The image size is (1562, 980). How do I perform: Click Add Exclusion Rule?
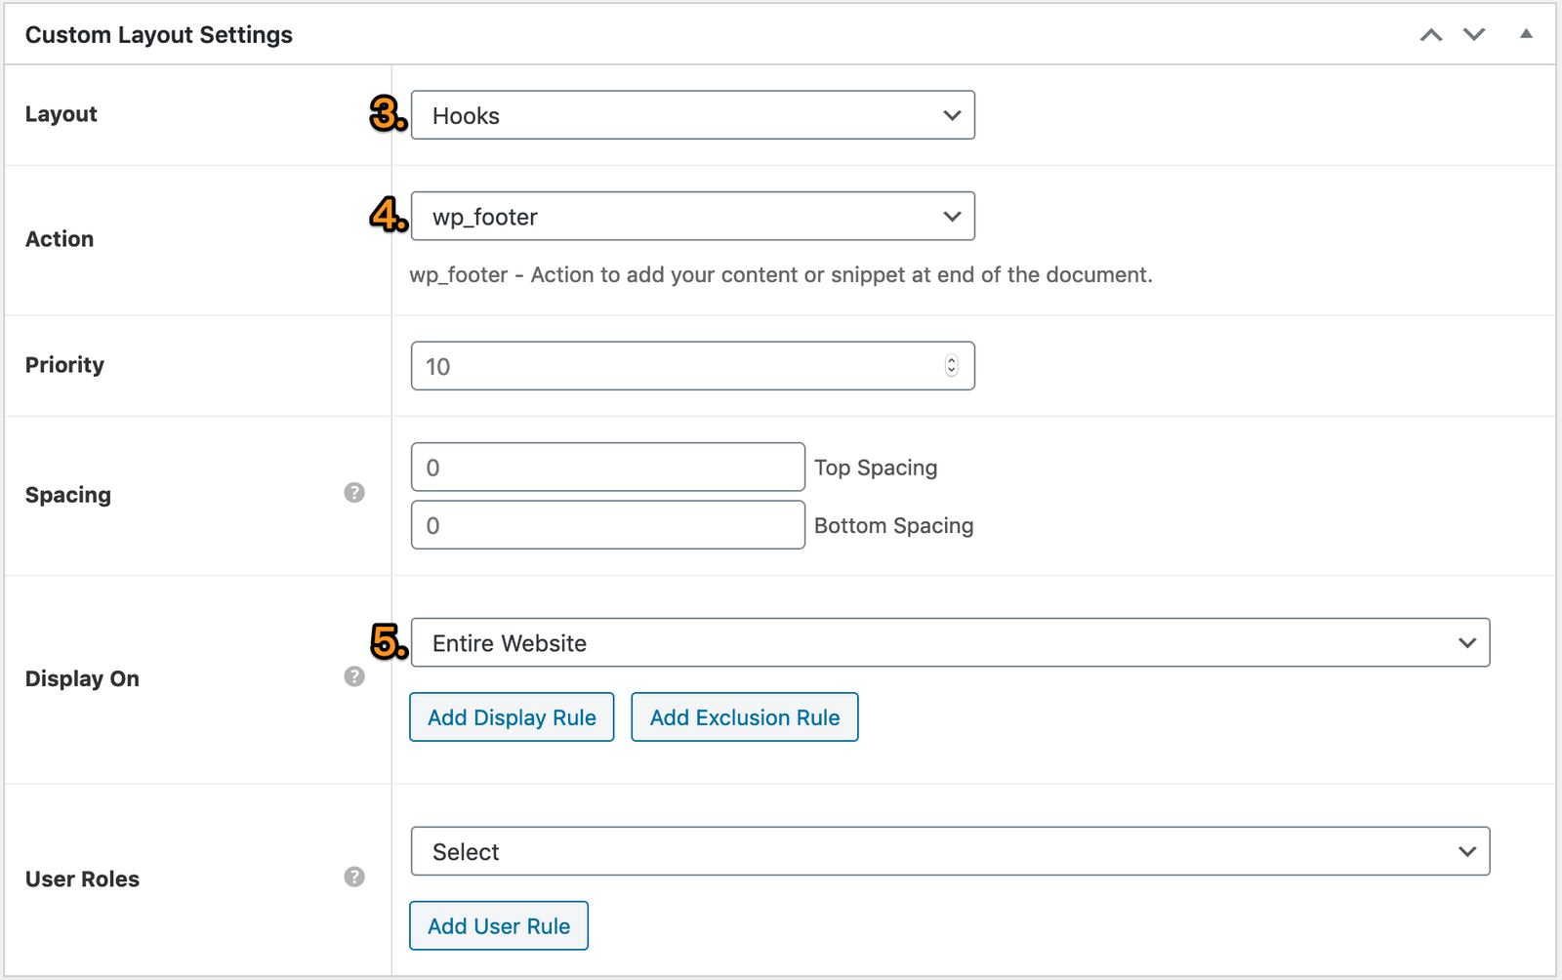[x=744, y=717]
